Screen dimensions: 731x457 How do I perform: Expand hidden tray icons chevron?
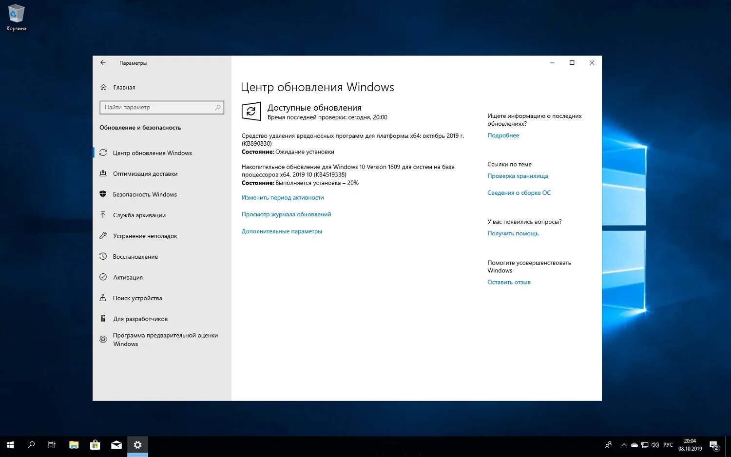click(624, 445)
